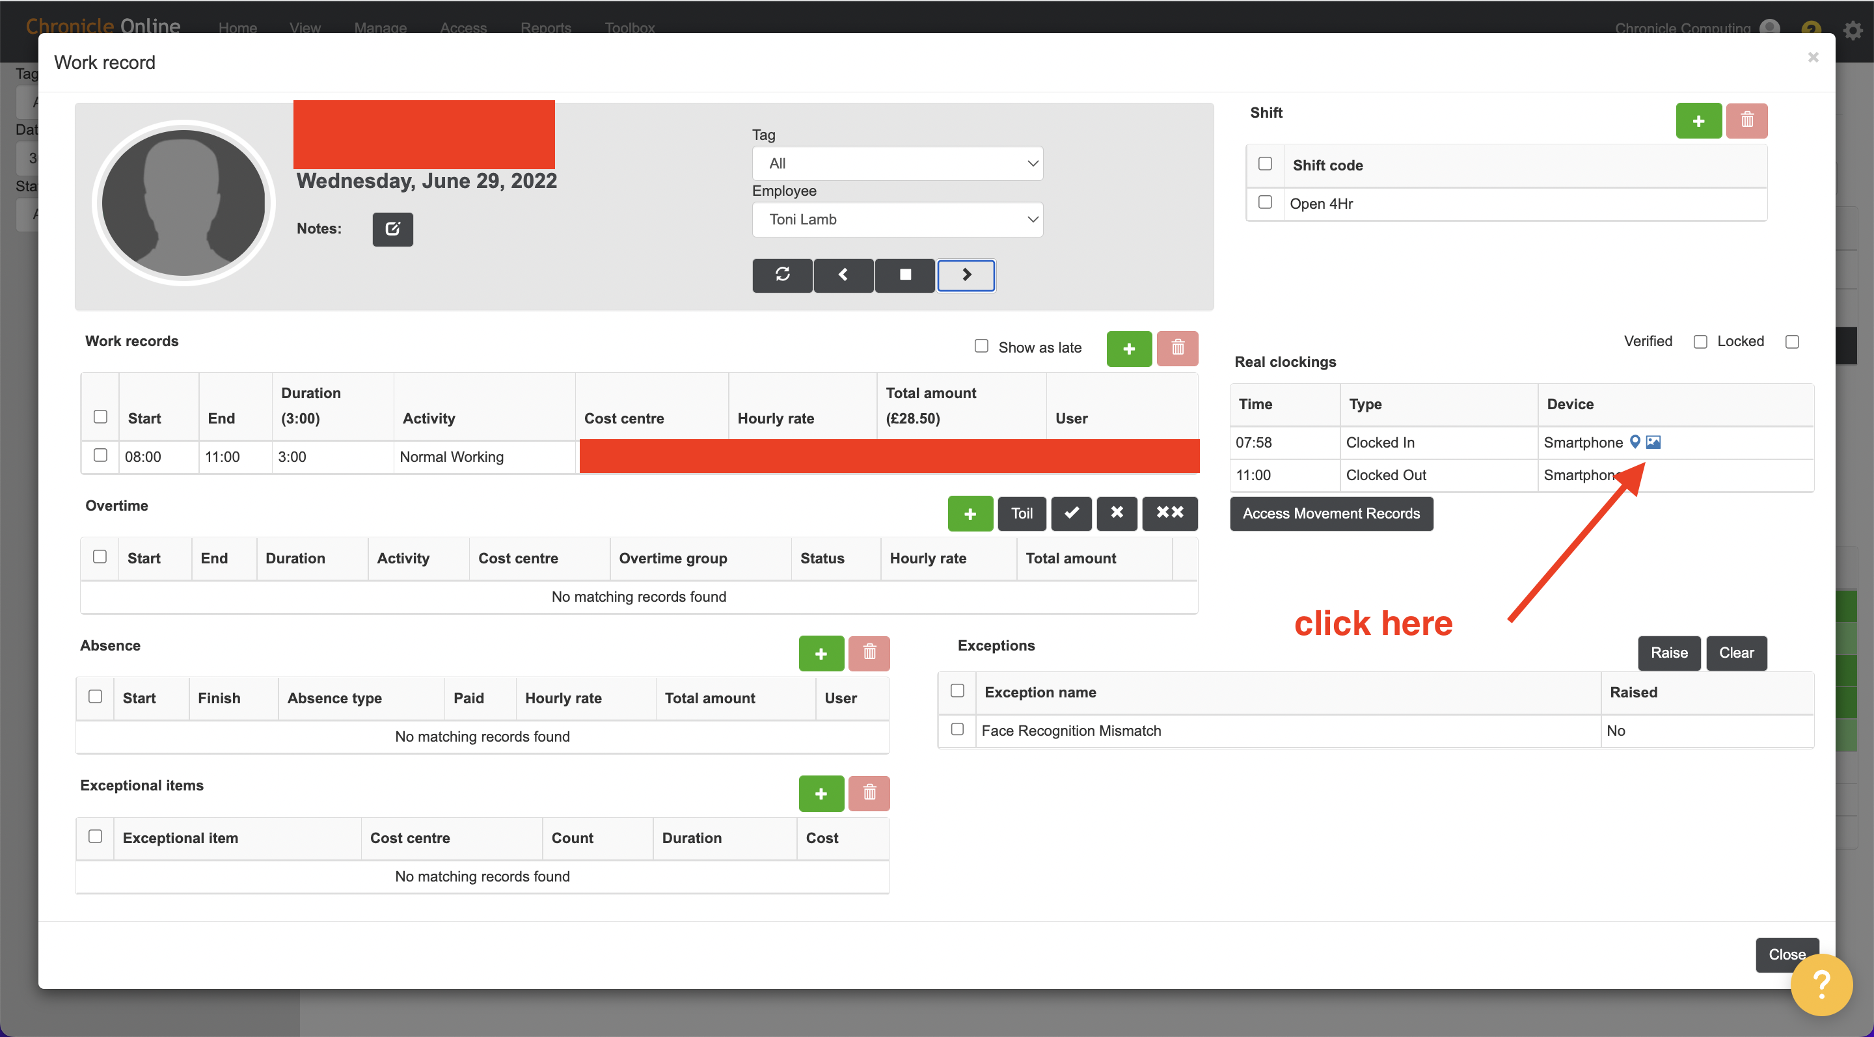Go to the previous day arrow
1874x1037 pixels.
(843, 276)
